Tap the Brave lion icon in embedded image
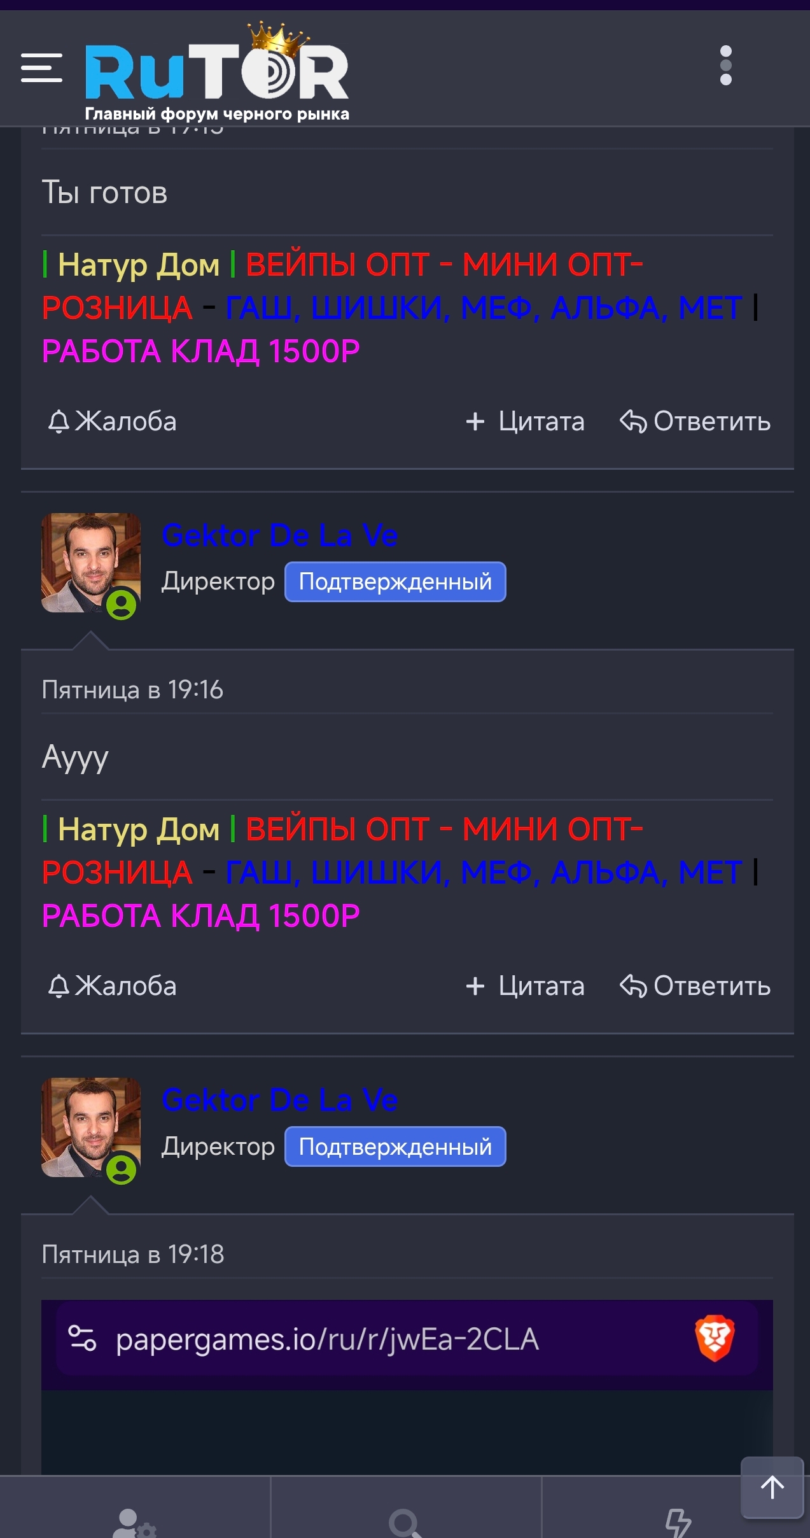The width and height of the screenshot is (810, 1538). (x=715, y=1338)
